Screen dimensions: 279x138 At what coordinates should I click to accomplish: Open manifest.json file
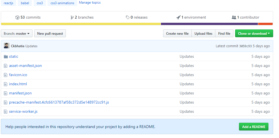click(x=20, y=93)
